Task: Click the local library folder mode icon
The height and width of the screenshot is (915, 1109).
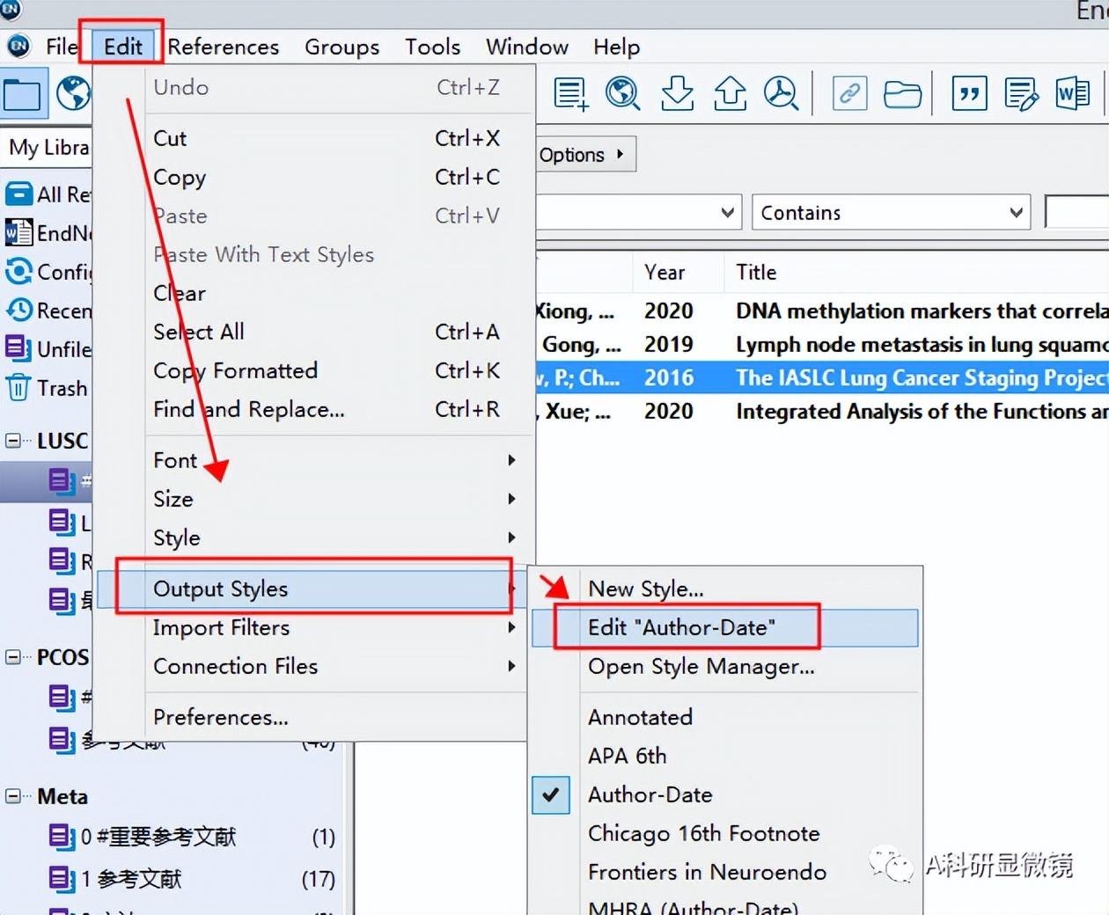Action: 22,93
